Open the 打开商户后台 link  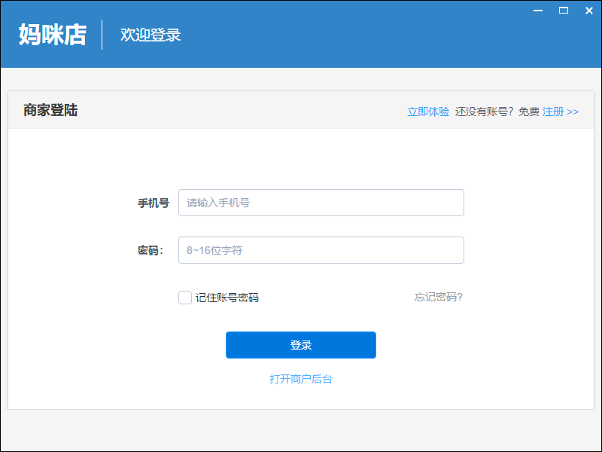click(x=301, y=379)
